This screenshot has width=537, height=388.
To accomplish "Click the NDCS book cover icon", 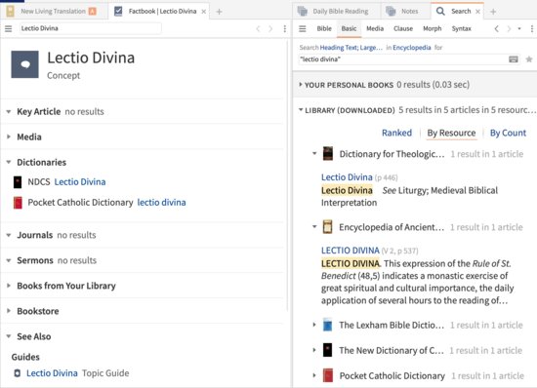I will 18,182.
